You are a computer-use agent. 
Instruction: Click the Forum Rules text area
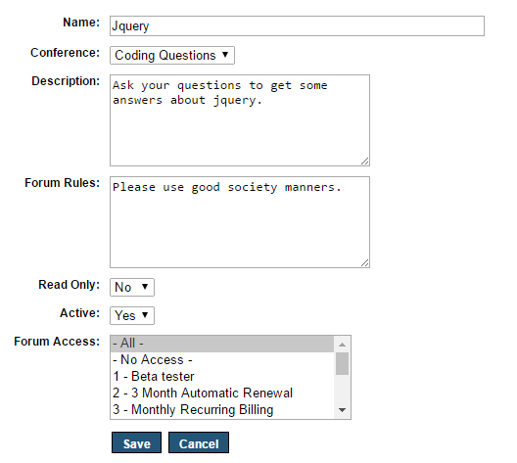click(x=240, y=222)
